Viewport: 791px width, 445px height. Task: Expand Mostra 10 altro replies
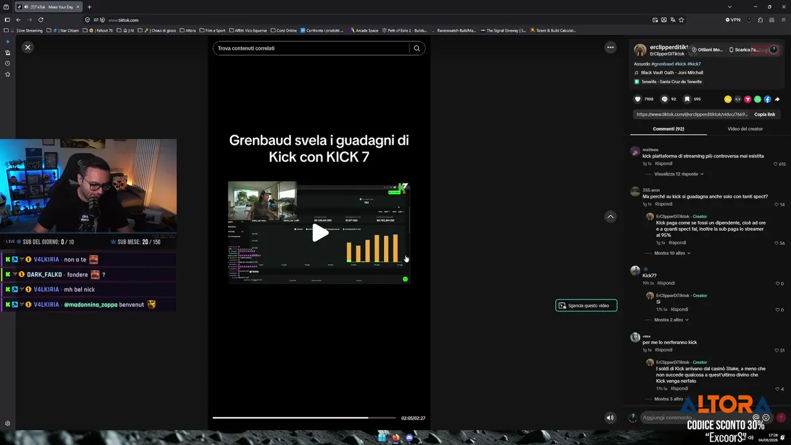coord(672,253)
